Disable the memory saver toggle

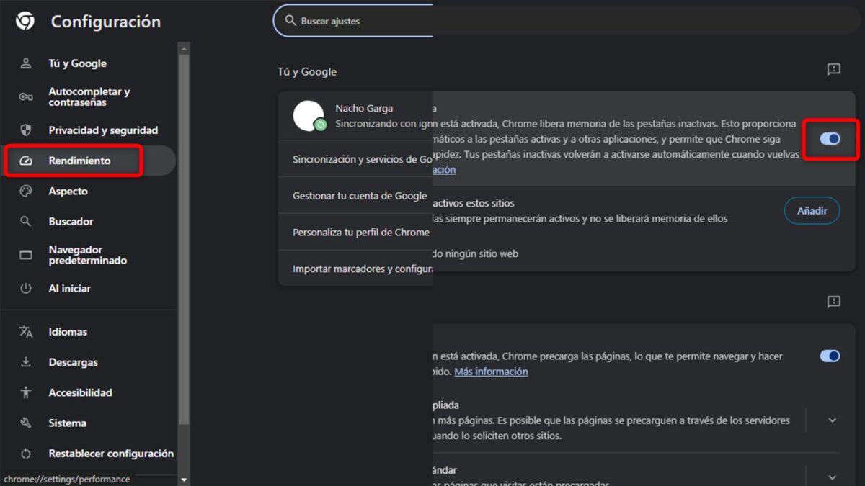tap(830, 138)
